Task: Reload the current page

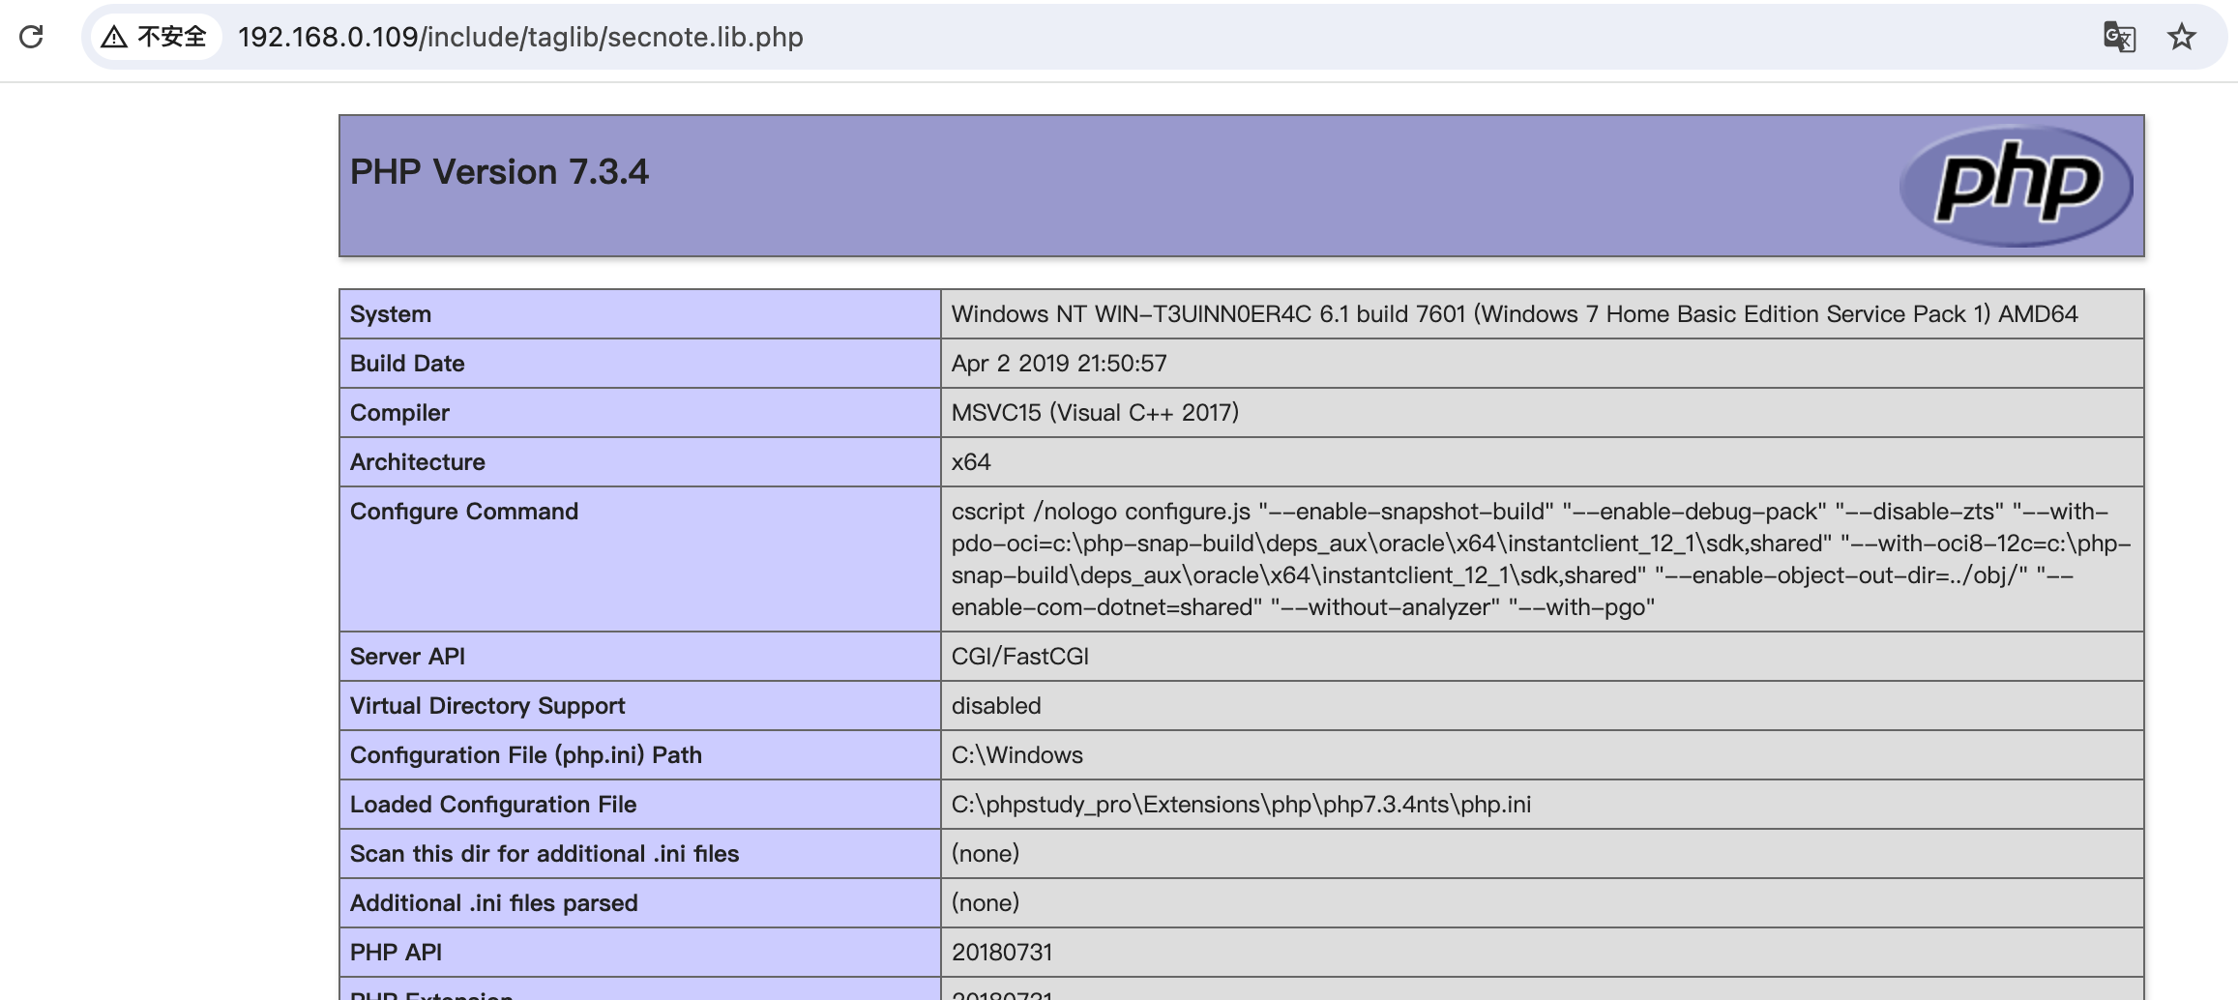Action: pos(32,38)
